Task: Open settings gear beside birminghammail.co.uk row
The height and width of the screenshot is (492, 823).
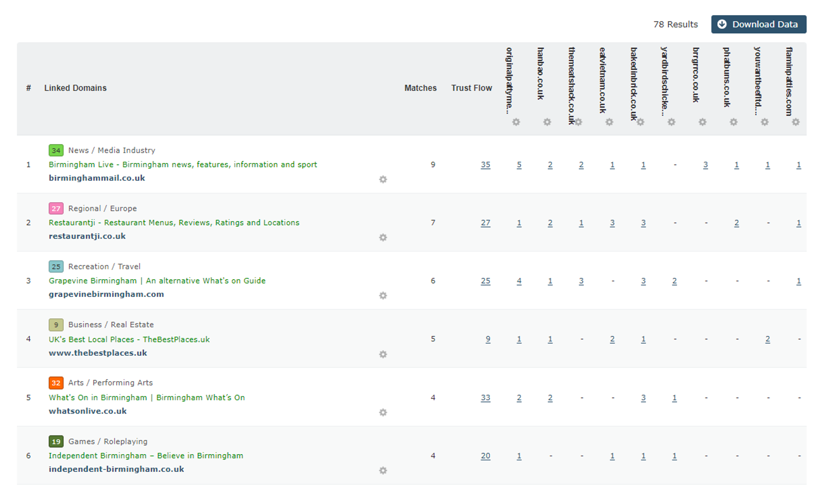Action: (383, 179)
